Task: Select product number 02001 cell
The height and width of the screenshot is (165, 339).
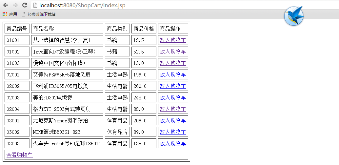Action: [17, 74]
